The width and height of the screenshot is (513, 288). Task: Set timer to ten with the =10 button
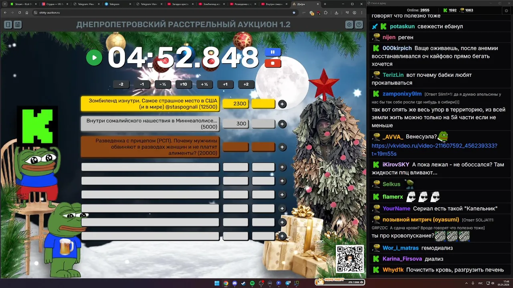coord(184,84)
